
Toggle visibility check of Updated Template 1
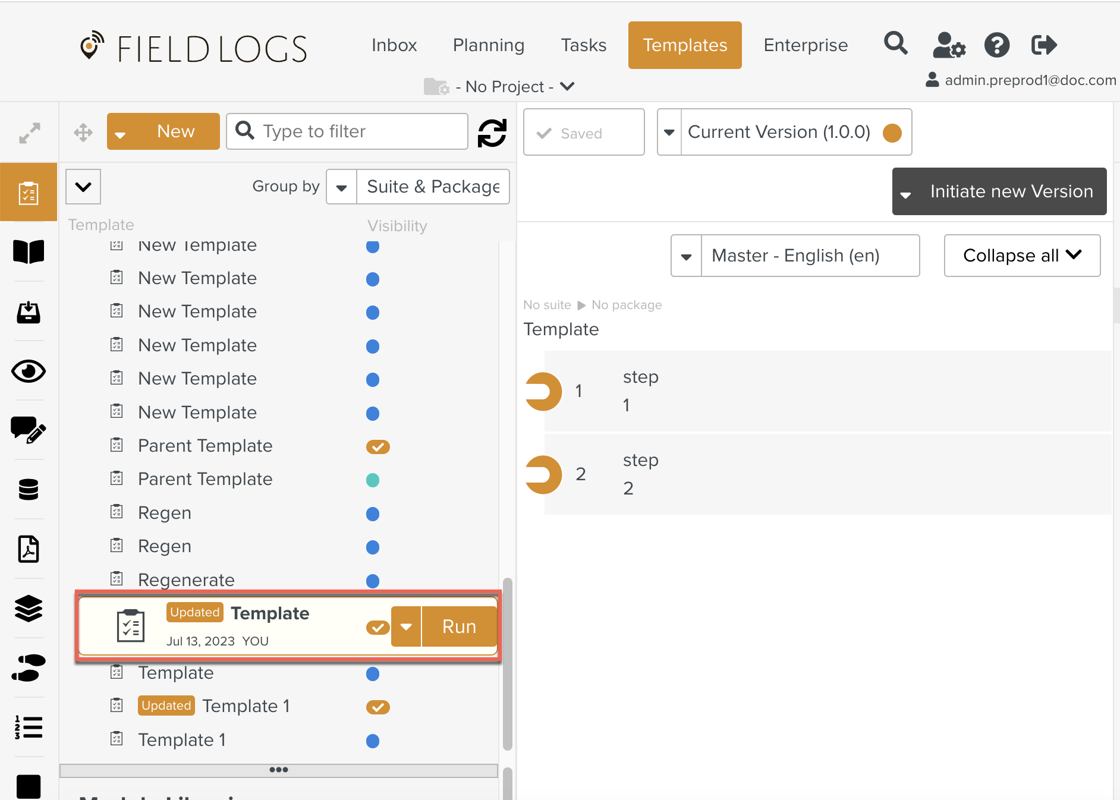click(x=378, y=707)
